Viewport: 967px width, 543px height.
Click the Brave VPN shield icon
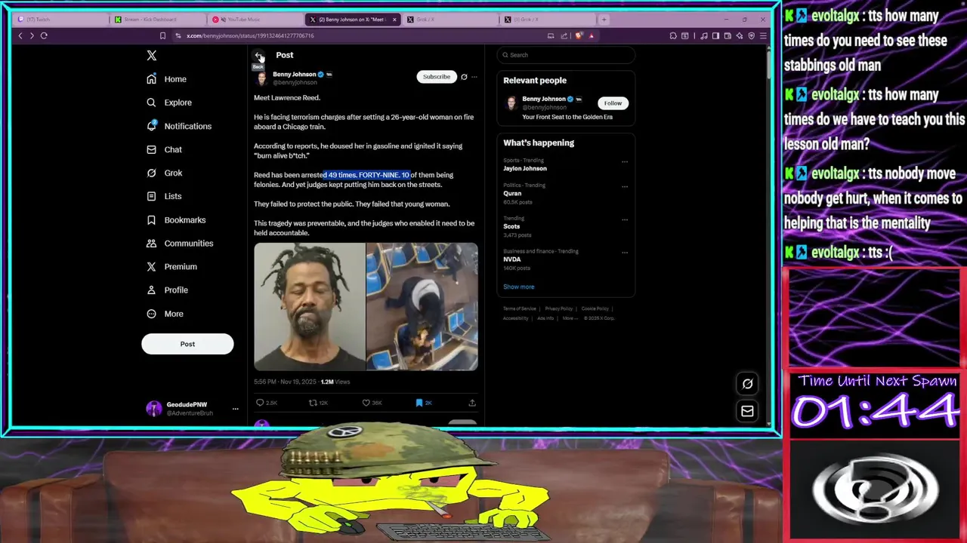[x=751, y=35]
